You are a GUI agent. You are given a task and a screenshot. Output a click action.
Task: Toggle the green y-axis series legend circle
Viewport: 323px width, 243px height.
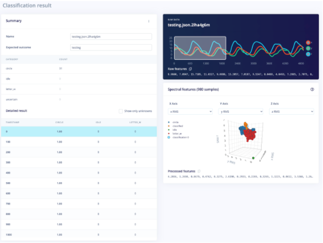(308, 48)
